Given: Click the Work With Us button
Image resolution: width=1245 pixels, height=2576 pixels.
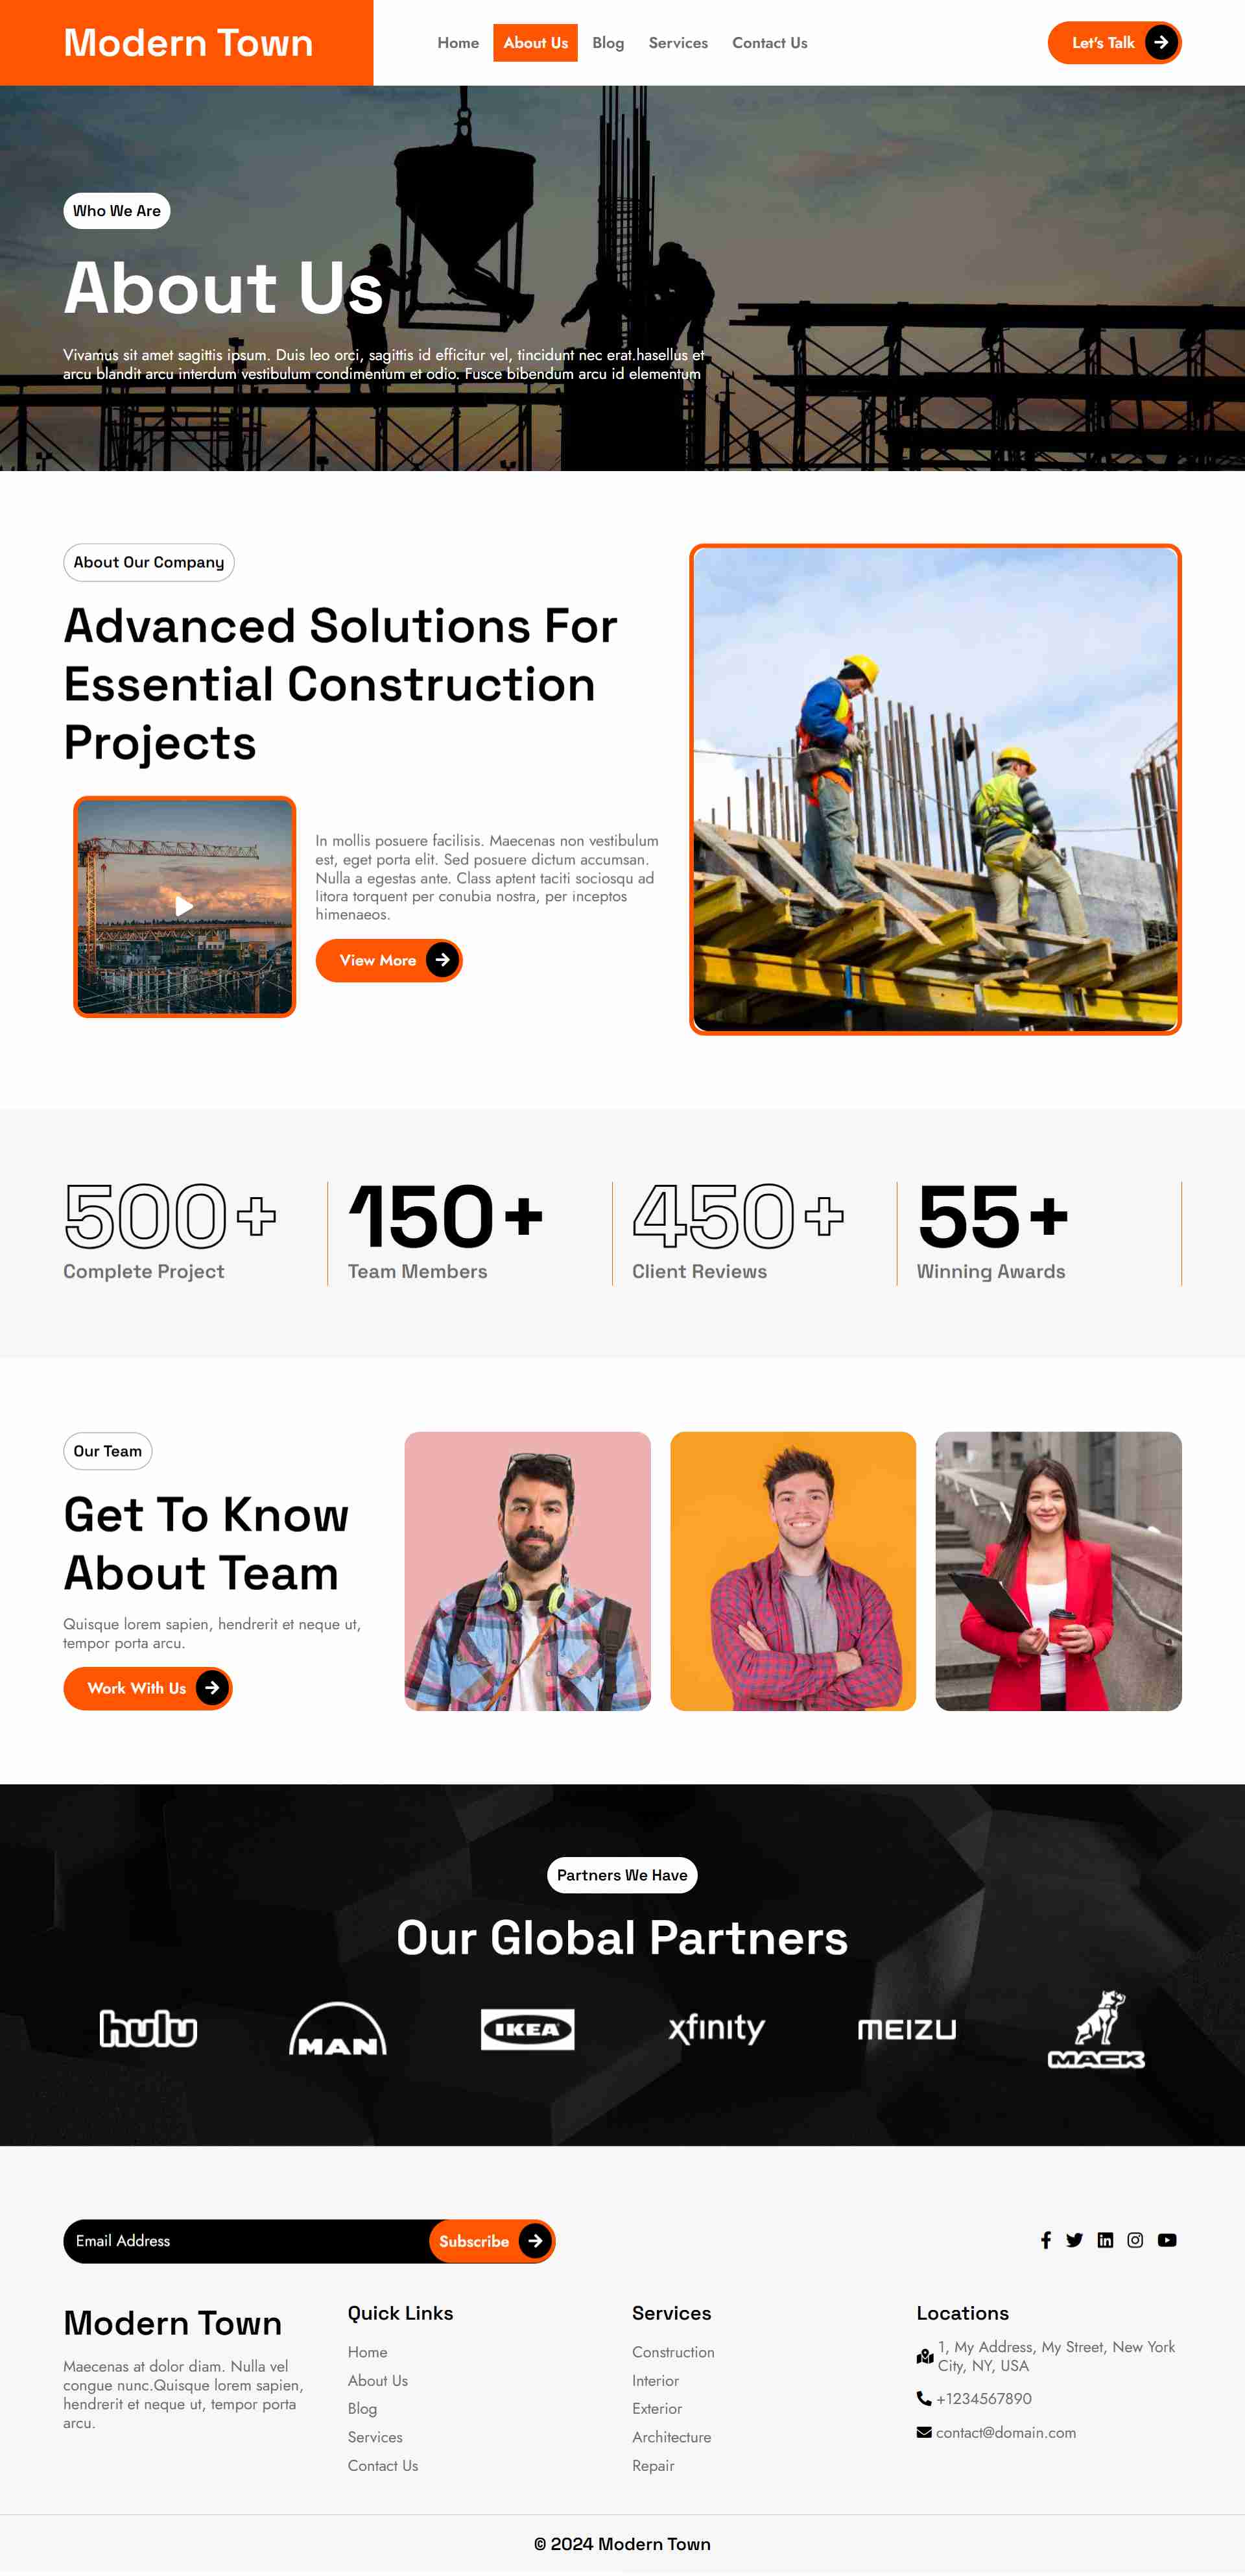Looking at the screenshot, I should click(148, 1688).
